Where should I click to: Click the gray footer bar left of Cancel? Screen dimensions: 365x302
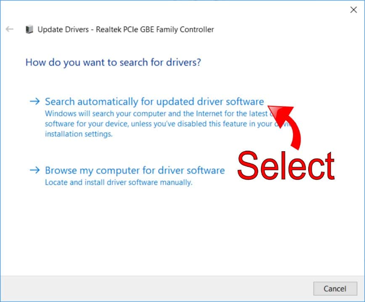click(x=156, y=289)
